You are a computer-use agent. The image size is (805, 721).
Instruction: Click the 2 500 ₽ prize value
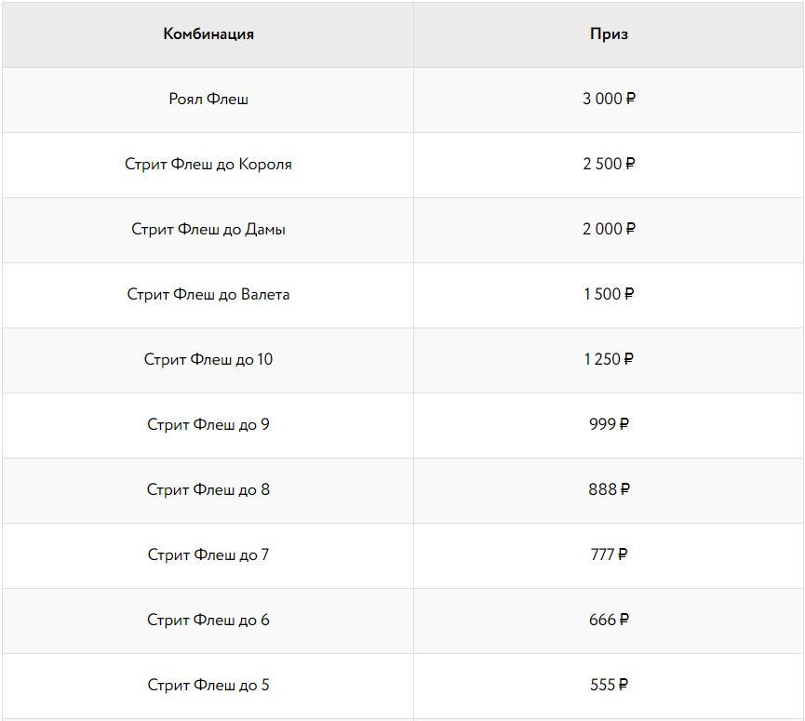click(609, 165)
